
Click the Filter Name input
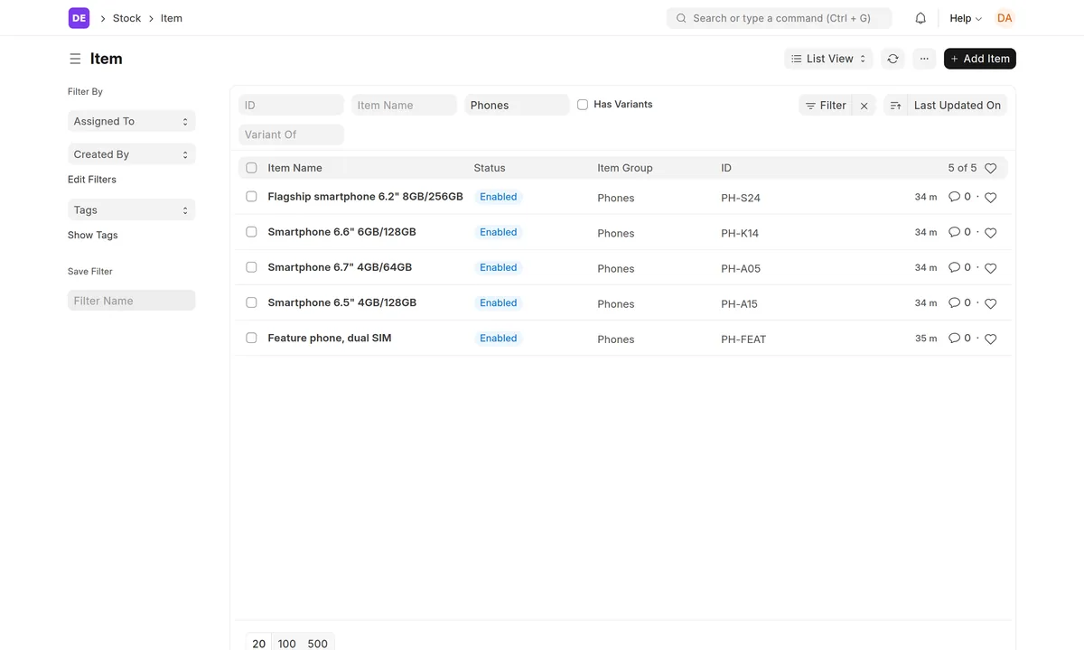pos(131,301)
